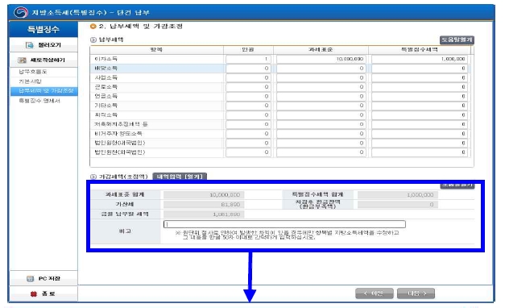Viewport: 505px width, 308px height.
Task: Click 배당소득 인원 field
Action: click(x=248, y=69)
